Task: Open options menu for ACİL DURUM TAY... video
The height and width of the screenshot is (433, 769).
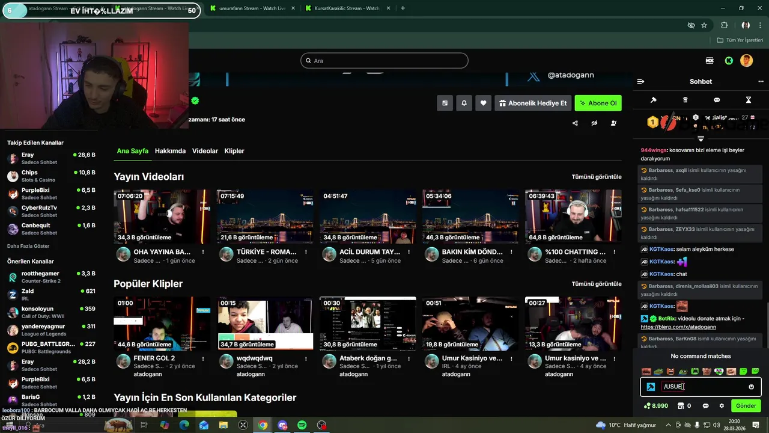Action: click(x=409, y=252)
